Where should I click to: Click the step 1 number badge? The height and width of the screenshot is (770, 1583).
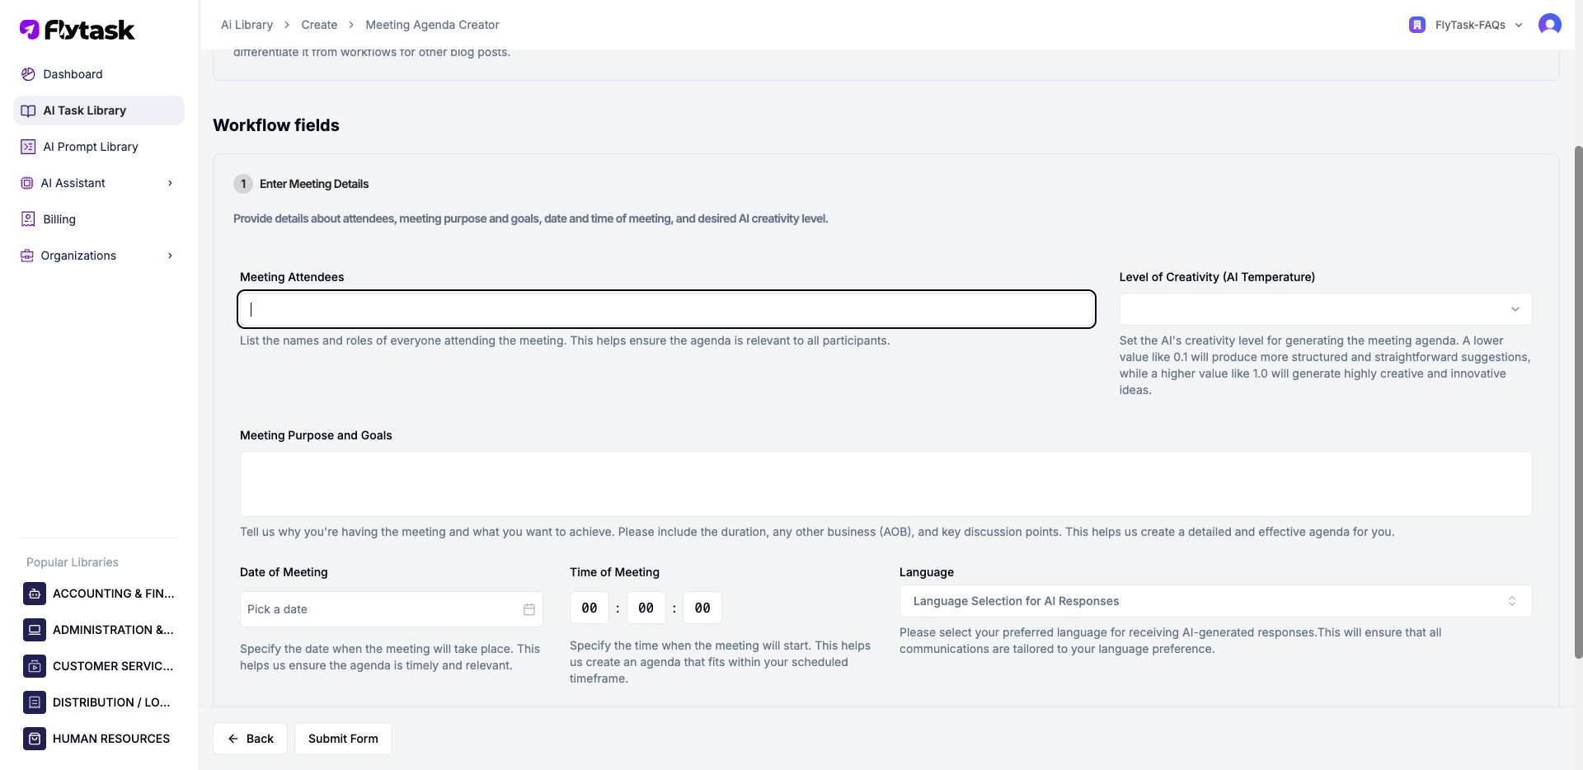[x=243, y=184]
